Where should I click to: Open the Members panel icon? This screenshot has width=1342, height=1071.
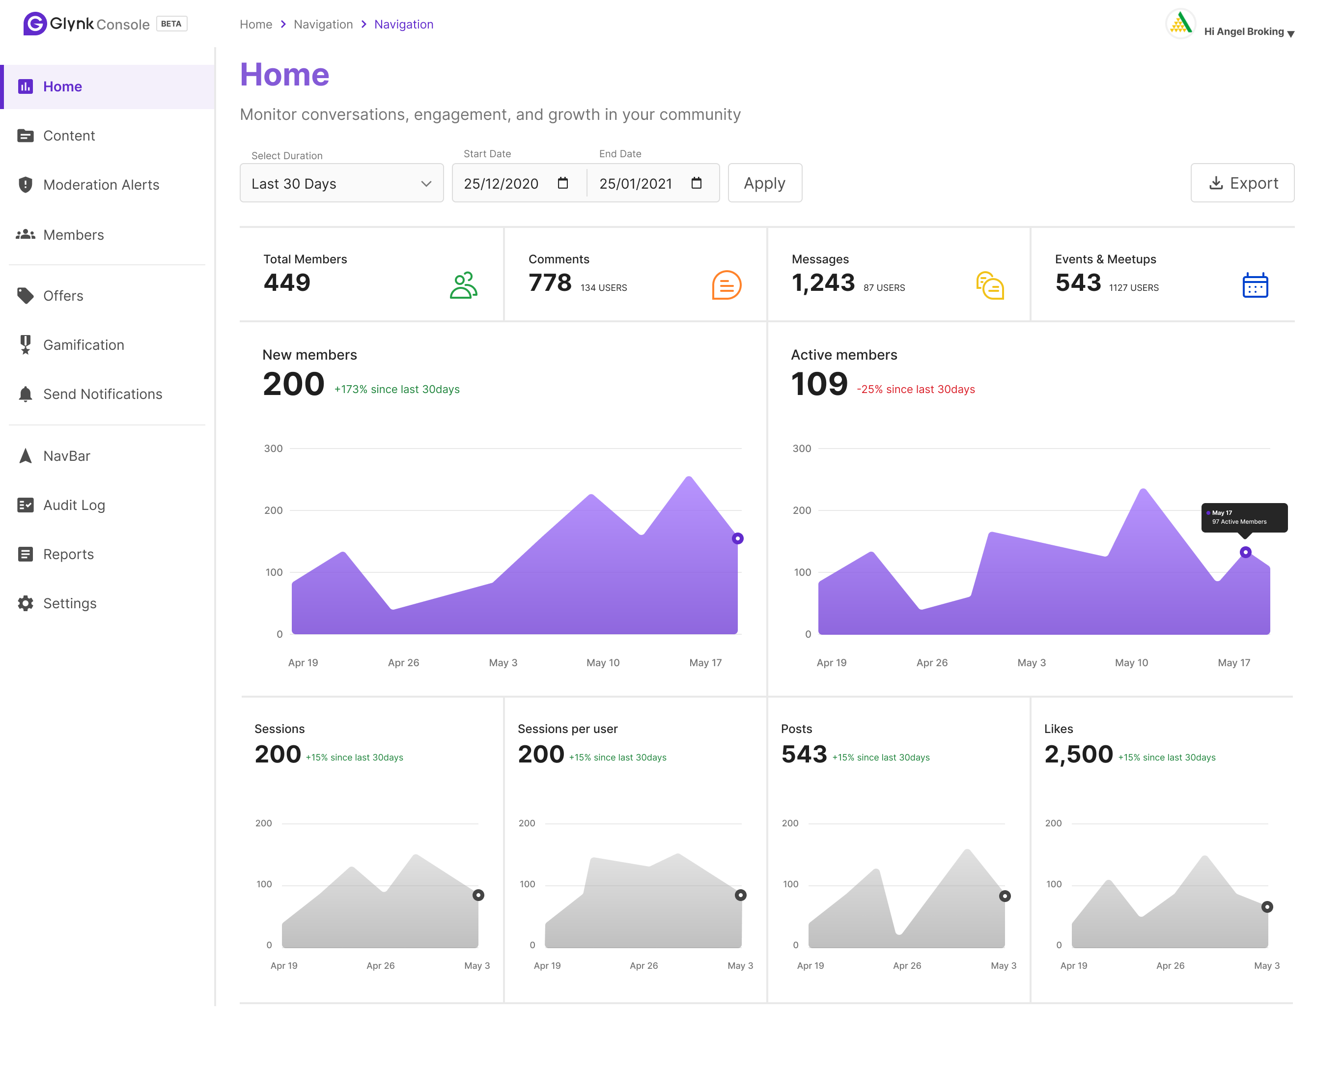point(26,234)
